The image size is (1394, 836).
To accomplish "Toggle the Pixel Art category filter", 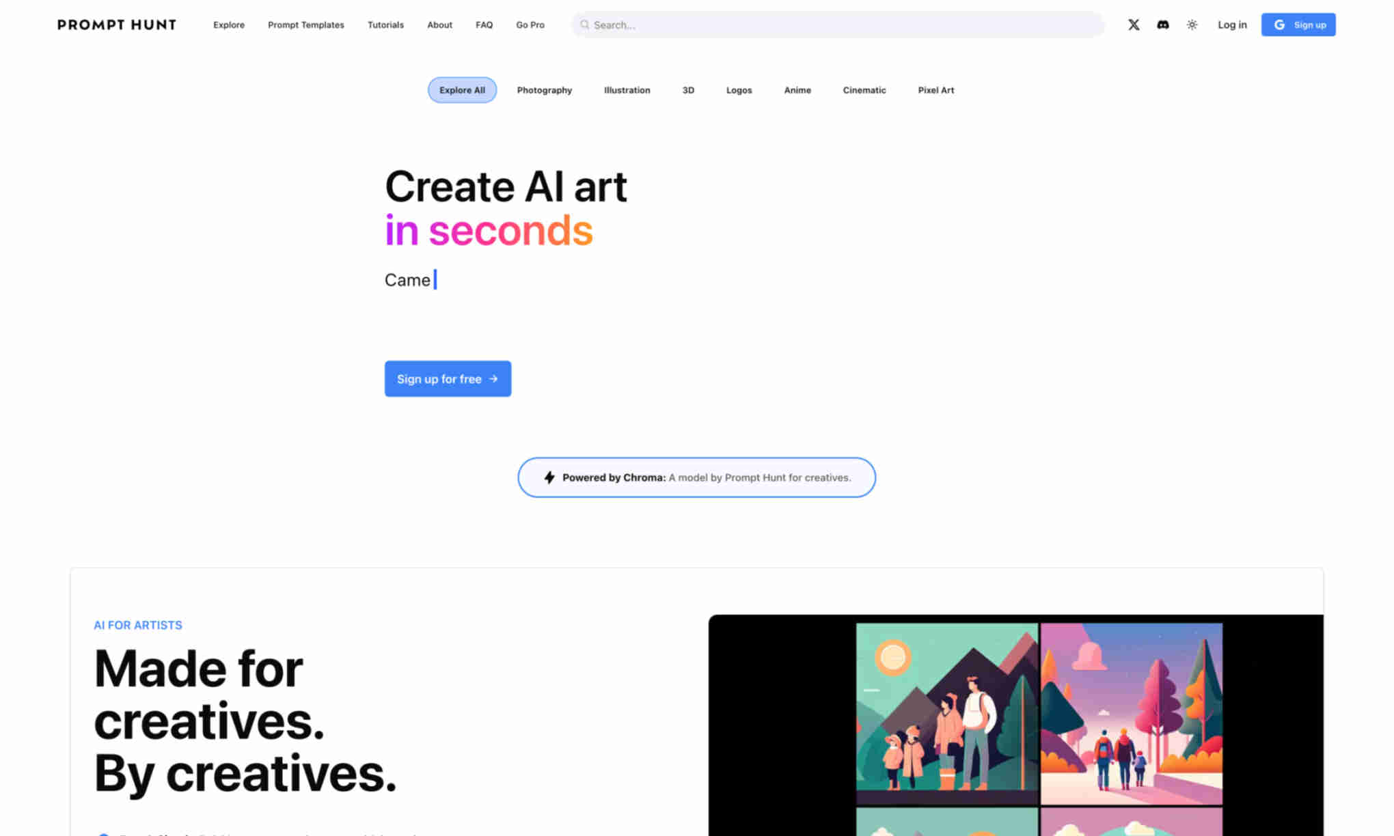I will 936,89.
